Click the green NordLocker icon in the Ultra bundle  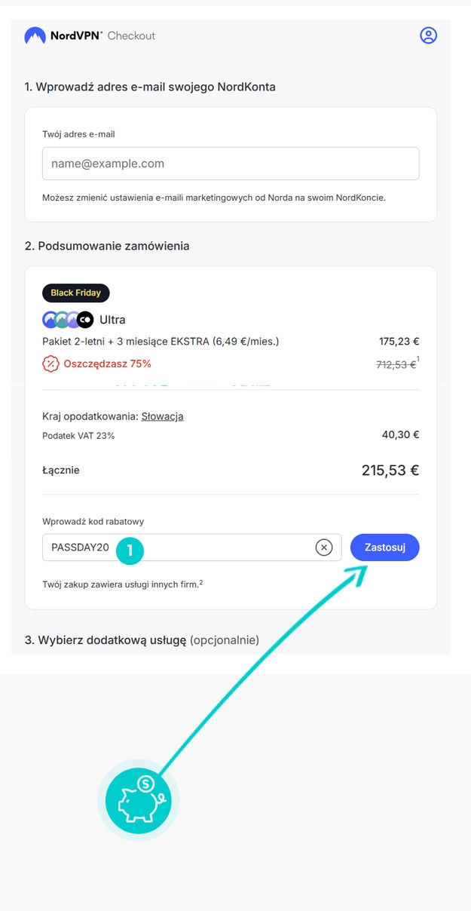pos(62,320)
